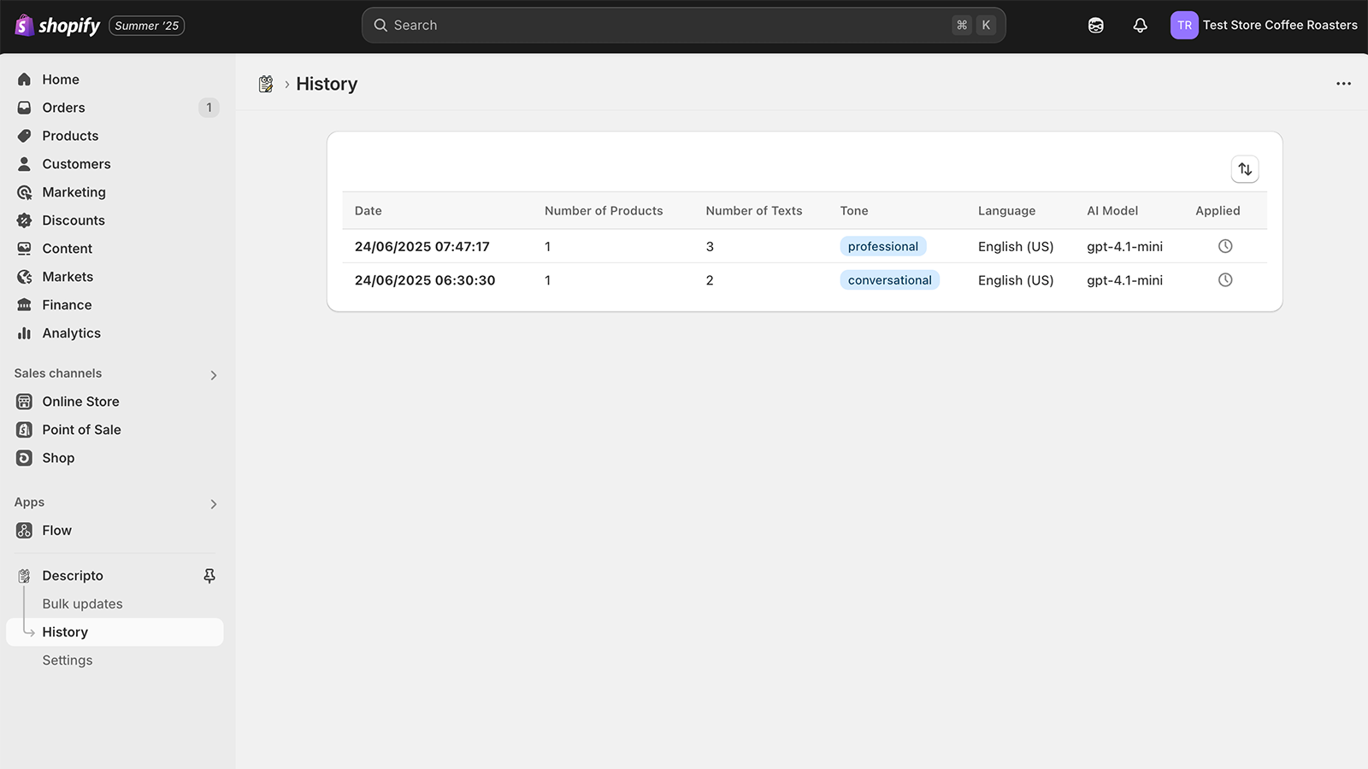Image resolution: width=1368 pixels, height=769 pixels.
Task: Open the three-dot page actions menu
Action: pyautogui.click(x=1343, y=84)
